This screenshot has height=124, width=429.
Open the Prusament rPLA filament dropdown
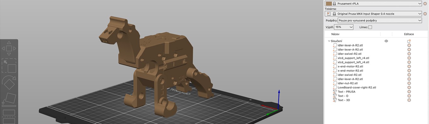(374, 3)
